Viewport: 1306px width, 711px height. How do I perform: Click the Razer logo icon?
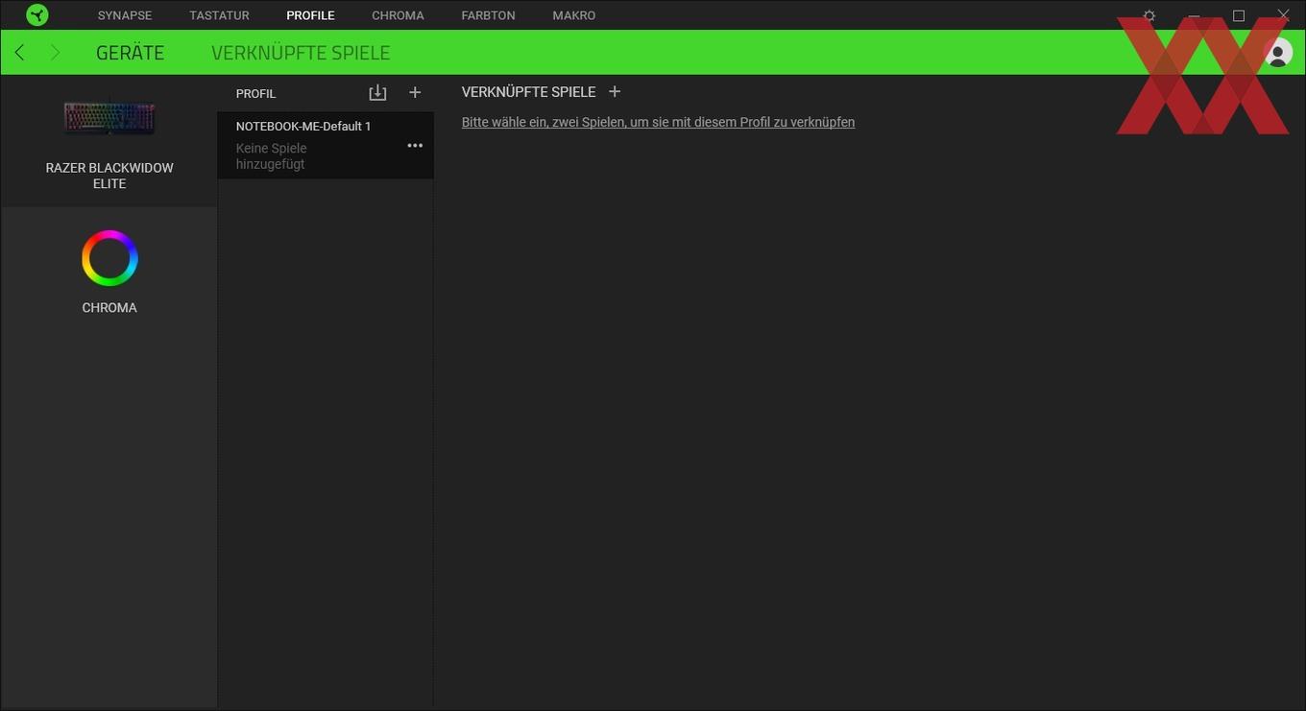[x=37, y=14]
